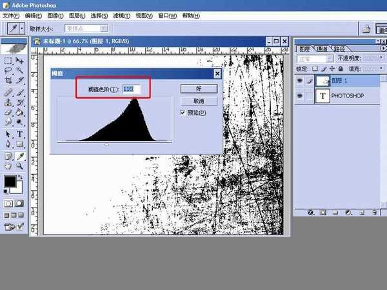Click the 取消 cancel button
This screenshot has width=387, height=290.
[x=199, y=101]
